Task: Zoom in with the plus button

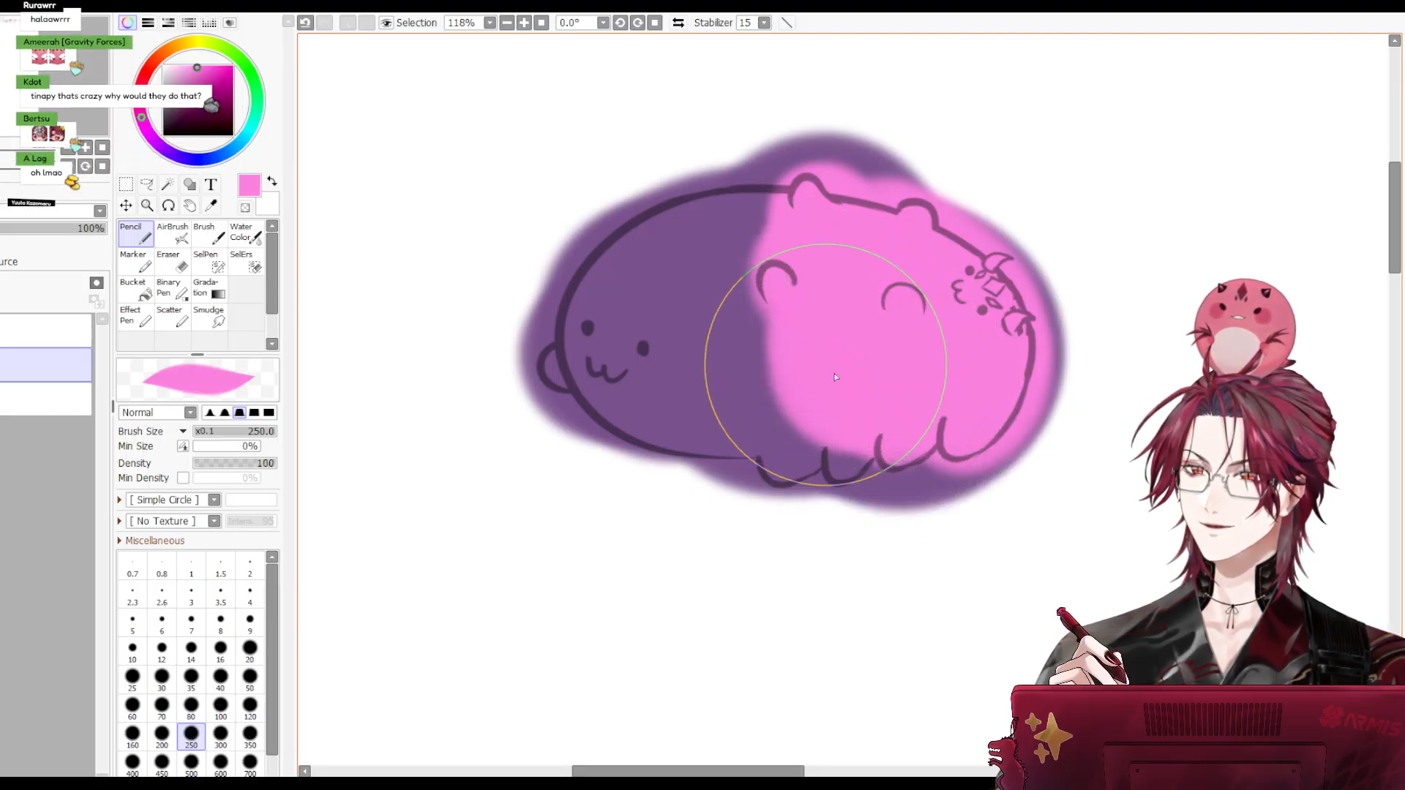Action: (x=524, y=23)
